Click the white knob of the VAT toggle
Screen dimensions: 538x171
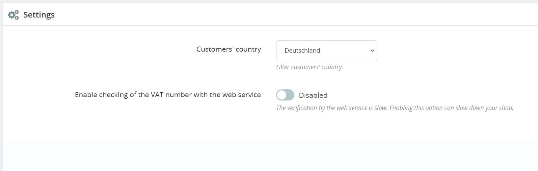point(281,95)
